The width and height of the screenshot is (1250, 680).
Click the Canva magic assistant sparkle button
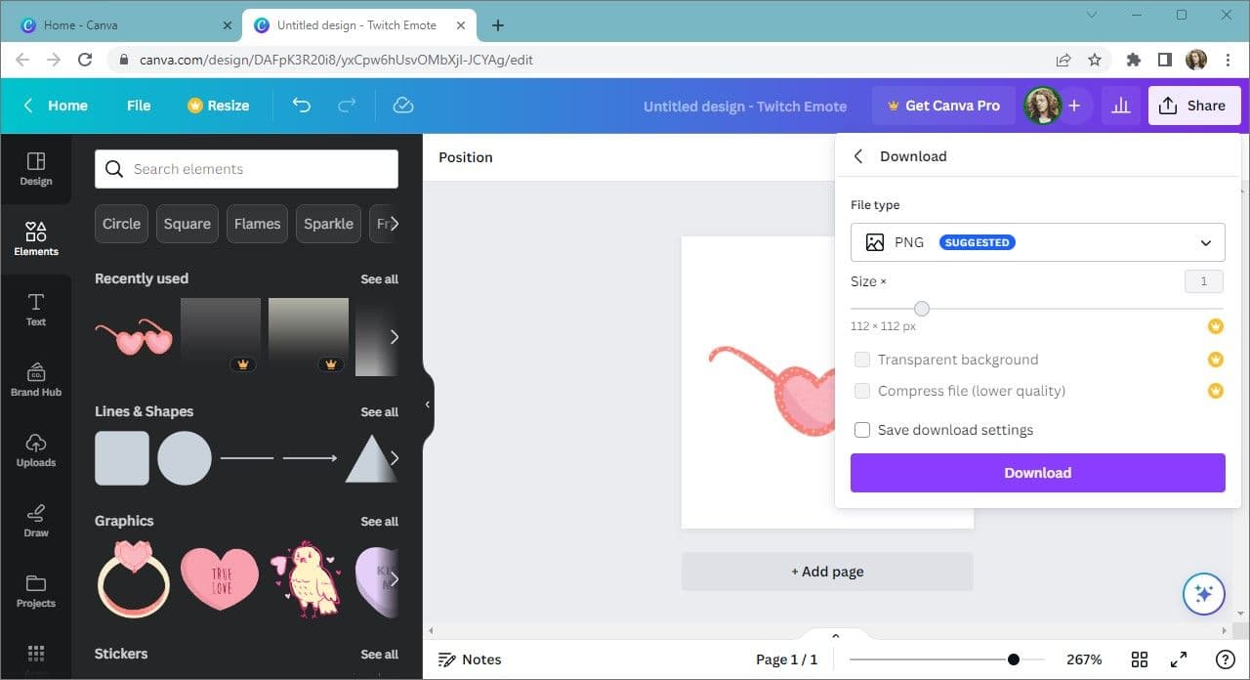tap(1203, 593)
